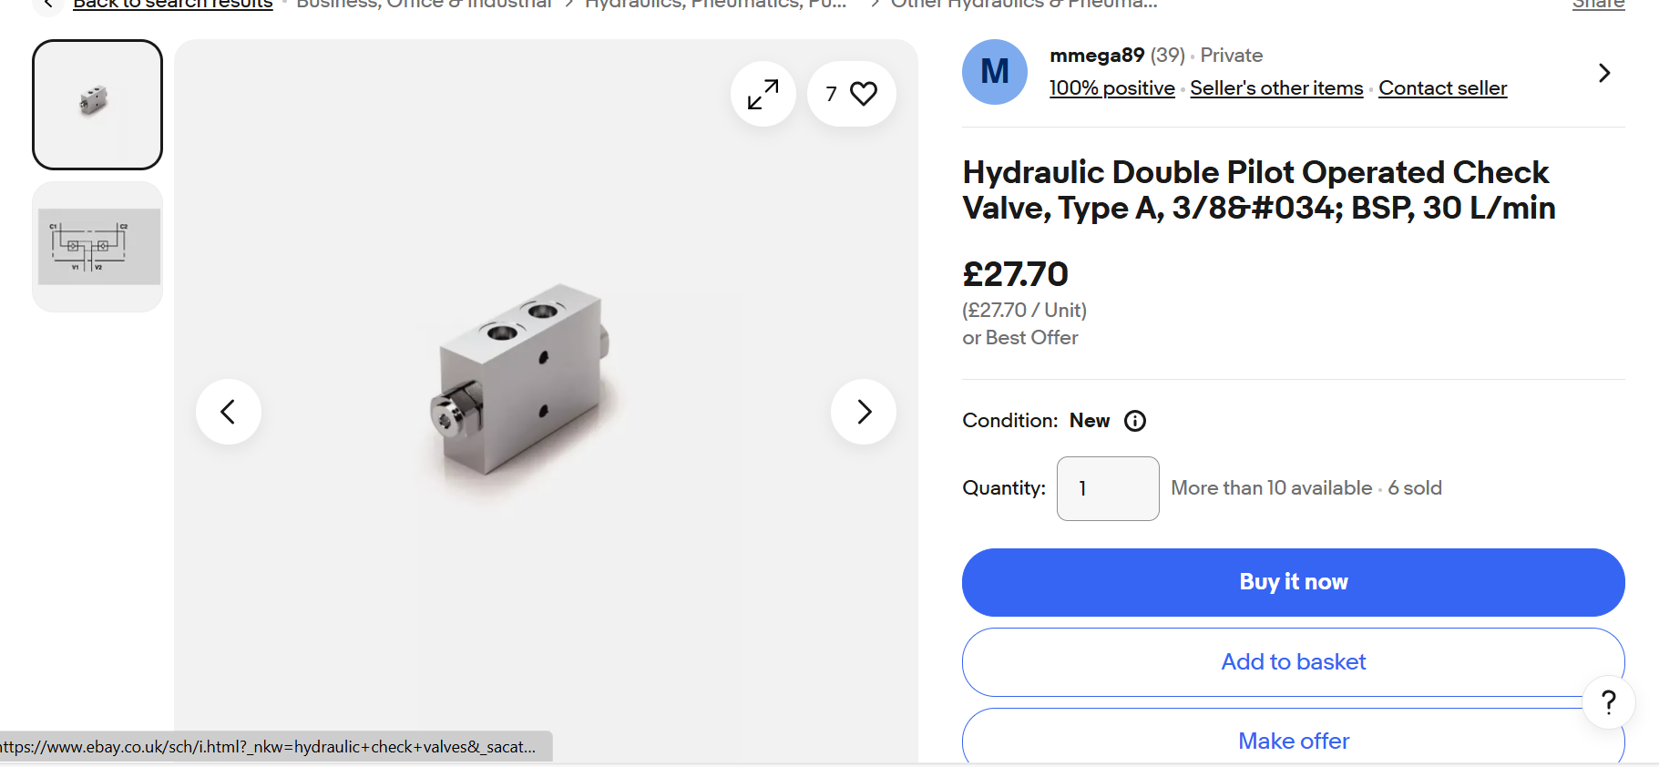Click the Contact seller link

point(1442,88)
